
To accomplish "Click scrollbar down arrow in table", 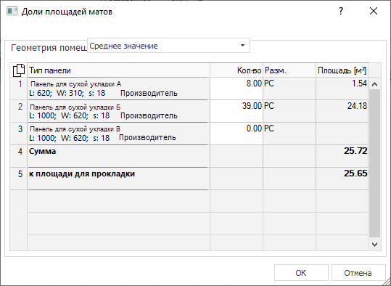I will 374,245.
